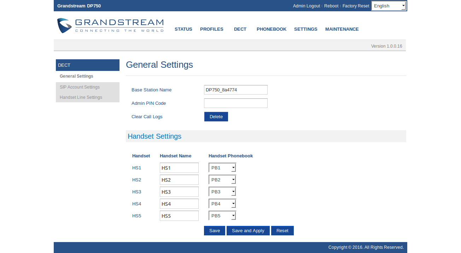
Task: Click Admin Logout link
Action: pyautogui.click(x=306, y=6)
